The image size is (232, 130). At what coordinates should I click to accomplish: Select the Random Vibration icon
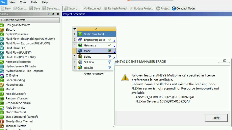tap(2, 98)
